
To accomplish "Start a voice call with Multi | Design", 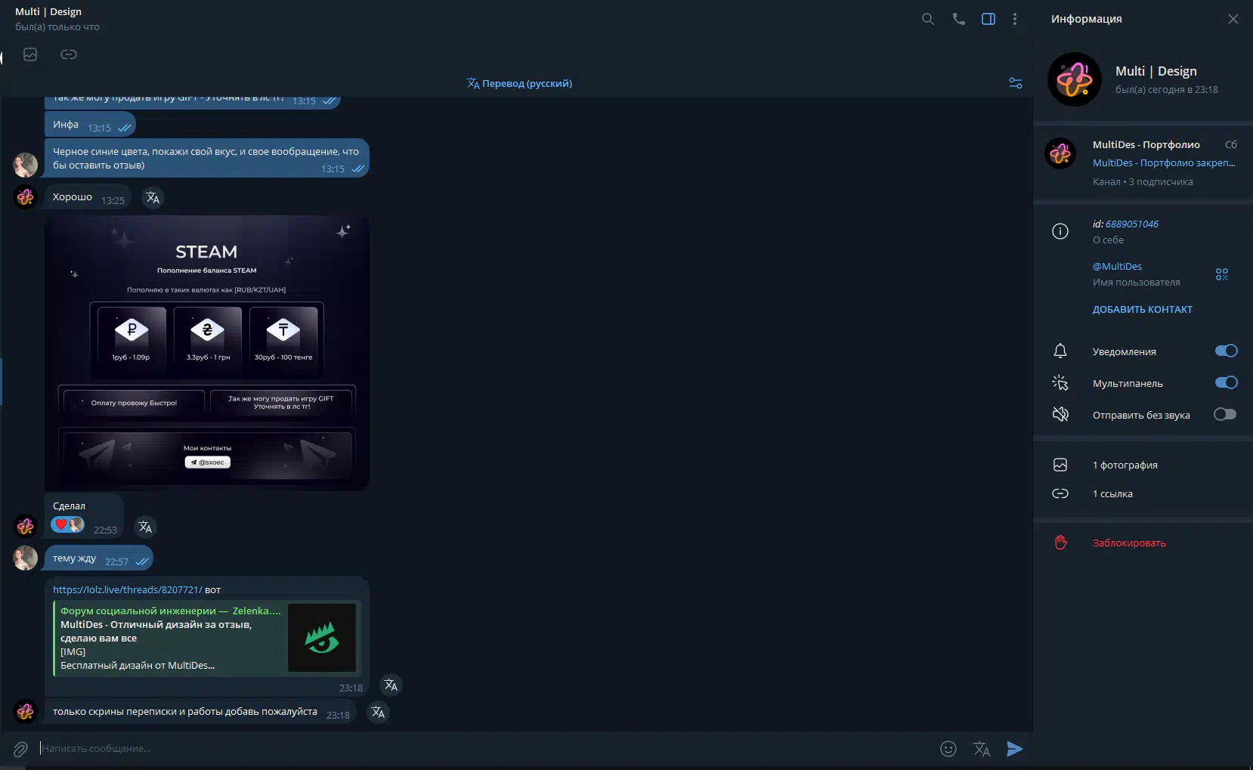I will 959,19.
